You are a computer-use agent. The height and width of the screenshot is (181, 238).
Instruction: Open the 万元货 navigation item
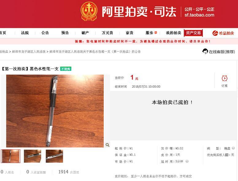[107, 33]
